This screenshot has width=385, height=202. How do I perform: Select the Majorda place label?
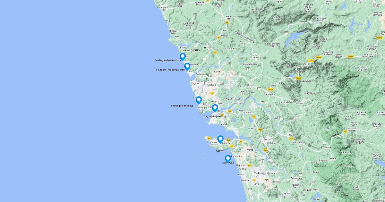(240, 165)
